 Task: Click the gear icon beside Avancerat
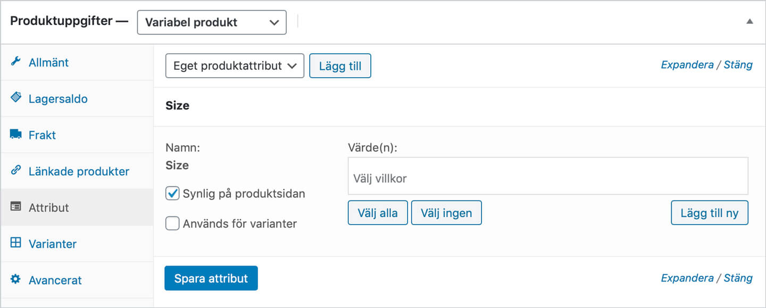(x=15, y=279)
